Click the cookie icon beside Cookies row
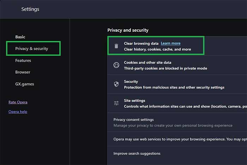The image size is (247, 165). (116, 65)
